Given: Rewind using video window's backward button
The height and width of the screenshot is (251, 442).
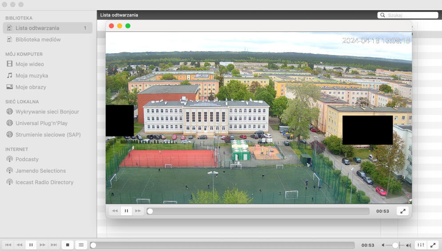Looking at the screenshot, I should (x=115, y=211).
